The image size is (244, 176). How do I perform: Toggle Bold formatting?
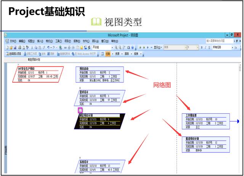click(x=202, y=48)
